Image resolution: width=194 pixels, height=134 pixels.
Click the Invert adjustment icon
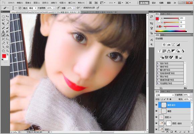(x=162, y=57)
